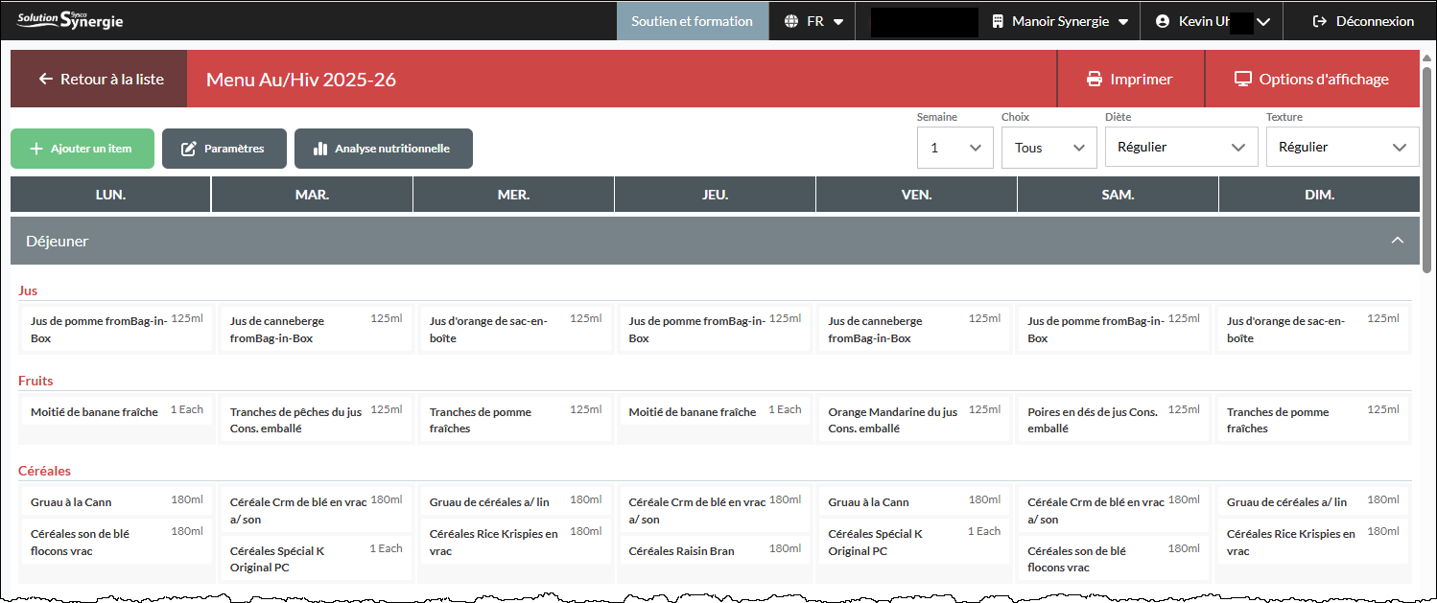Open the Paramètres button
This screenshot has width=1437, height=603.
click(224, 149)
